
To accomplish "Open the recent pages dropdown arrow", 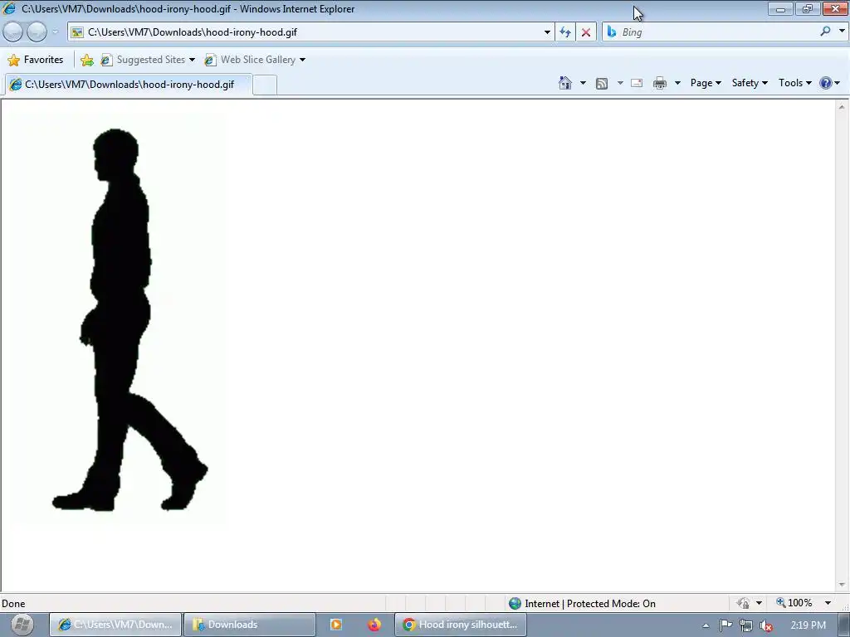I will click(55, 32).
